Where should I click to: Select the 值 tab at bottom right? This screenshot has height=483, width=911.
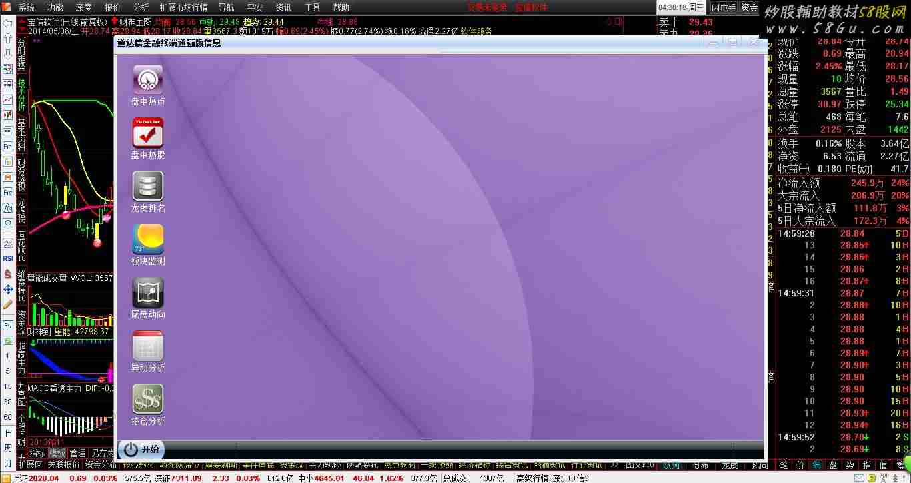(x=884, y=465)
